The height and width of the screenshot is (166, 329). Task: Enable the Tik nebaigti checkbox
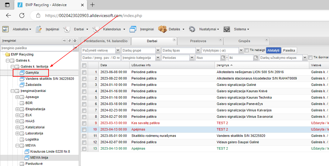[247, 50]
